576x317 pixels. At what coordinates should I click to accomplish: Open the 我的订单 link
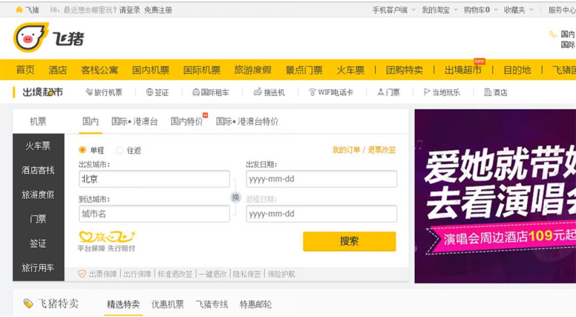tap(346, 150)
